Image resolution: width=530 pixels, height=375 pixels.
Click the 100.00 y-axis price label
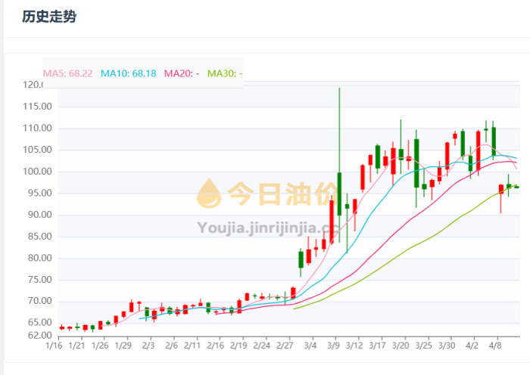[36, 172]
